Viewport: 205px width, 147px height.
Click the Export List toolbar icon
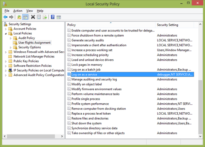coord(45,17)
